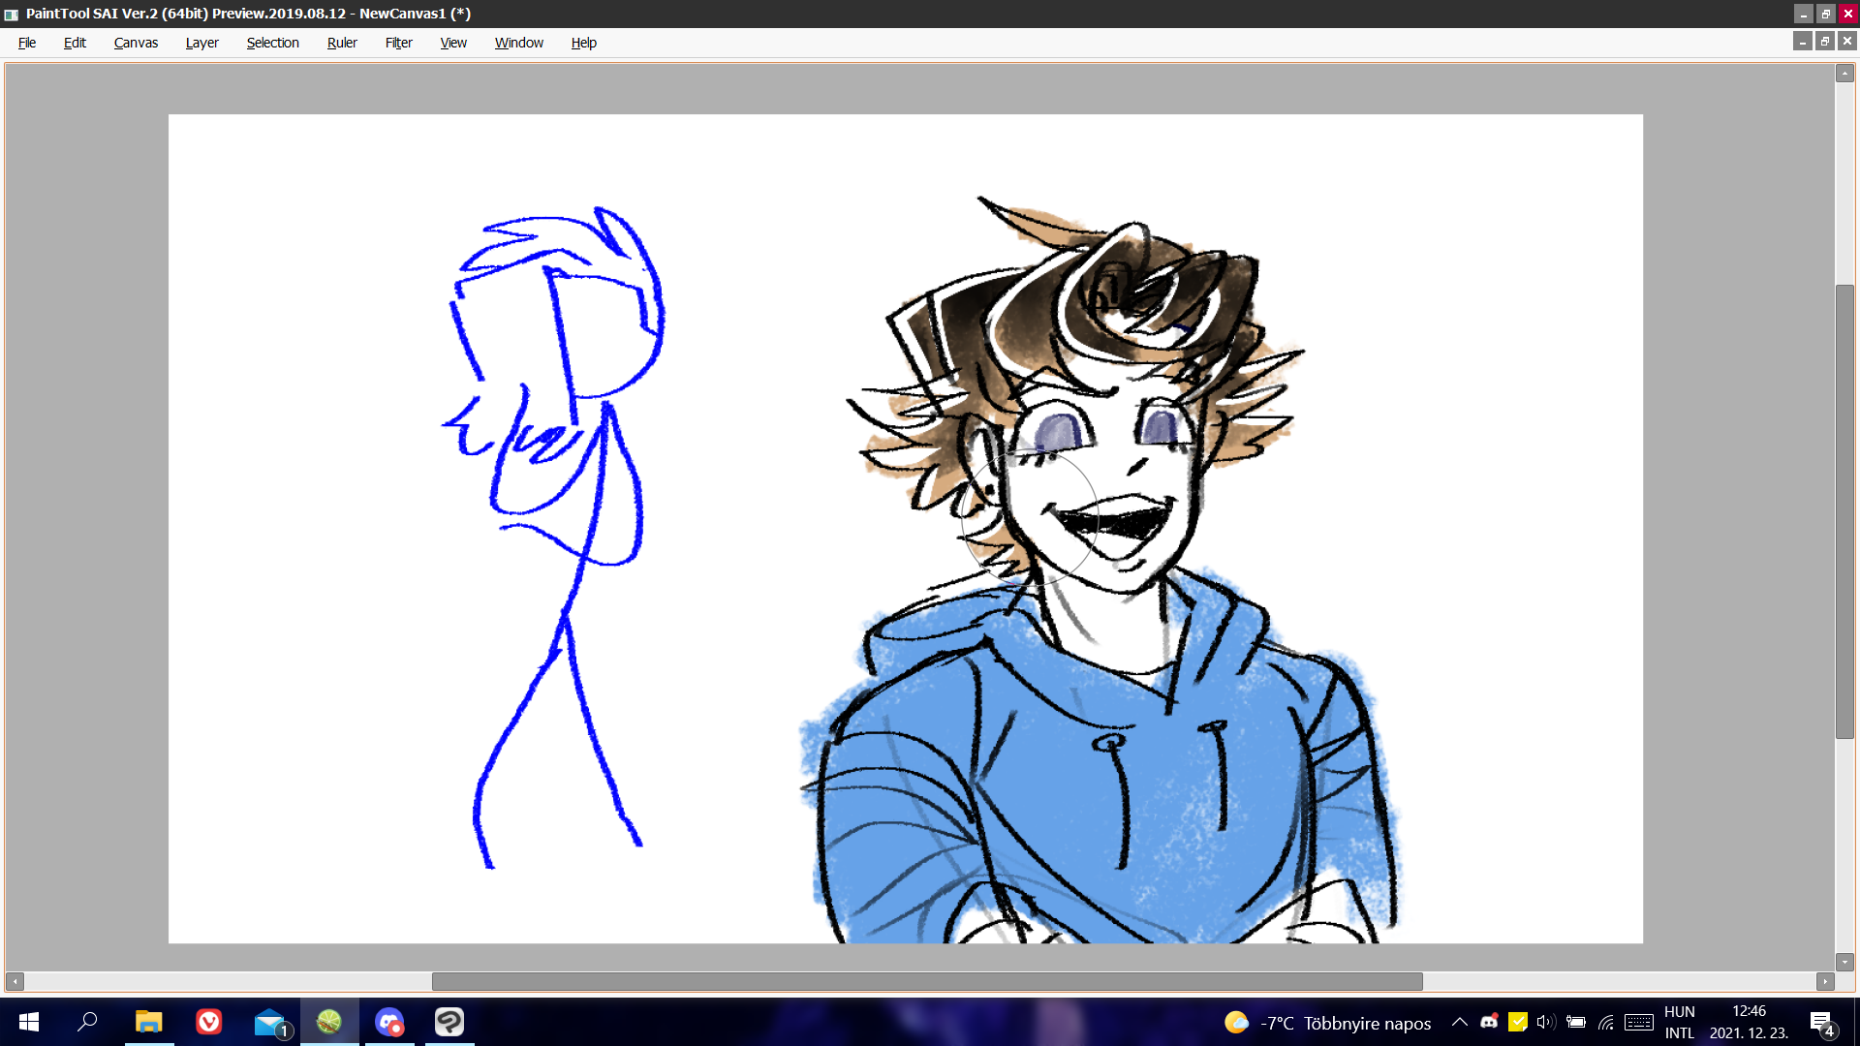Click the PaintTool SAI taskbar icon
This screenshot has height=1046, width=1860.
pos(329,1022)
